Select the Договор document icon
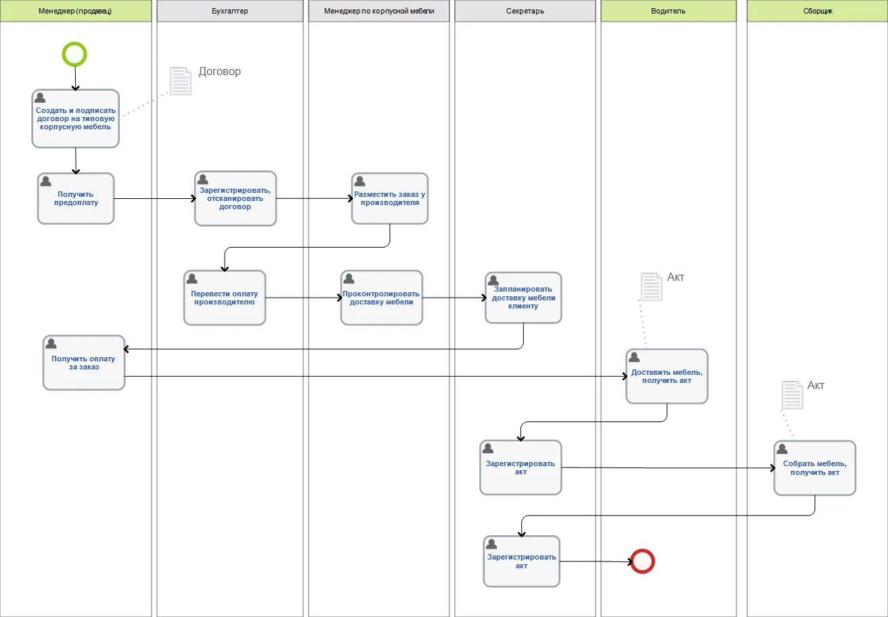The width and height of the screenshot is (888, 617). point(180,81)
